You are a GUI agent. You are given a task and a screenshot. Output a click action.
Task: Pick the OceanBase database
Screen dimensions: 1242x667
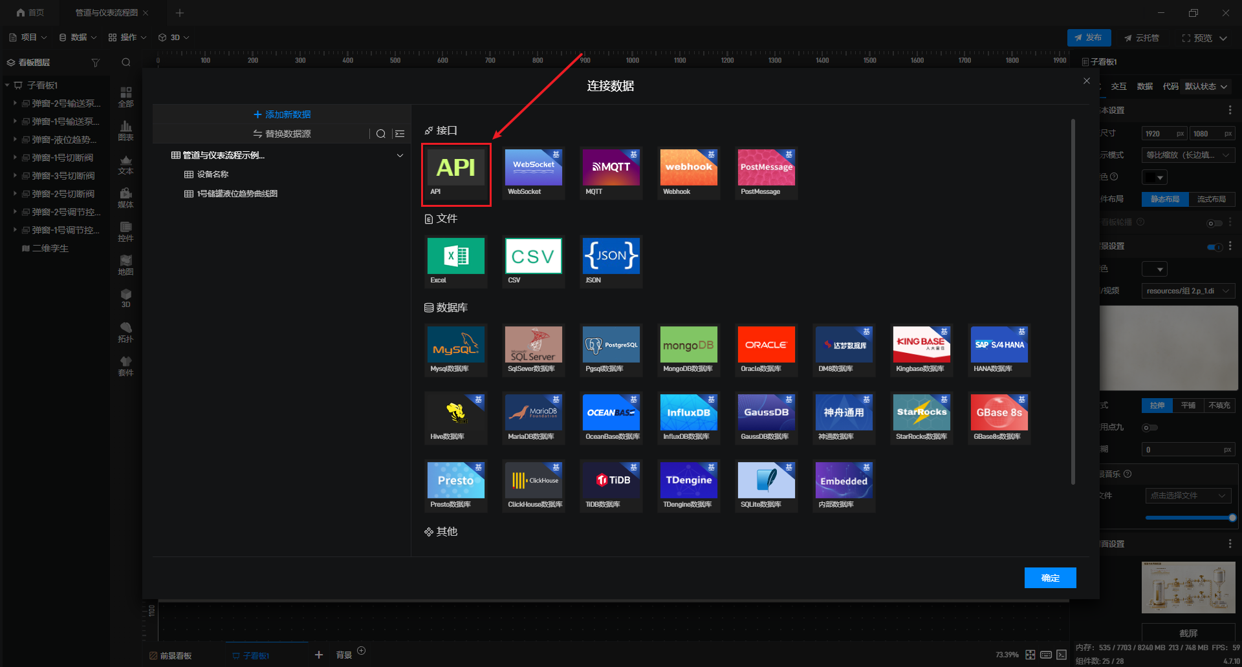coord(611,418)
